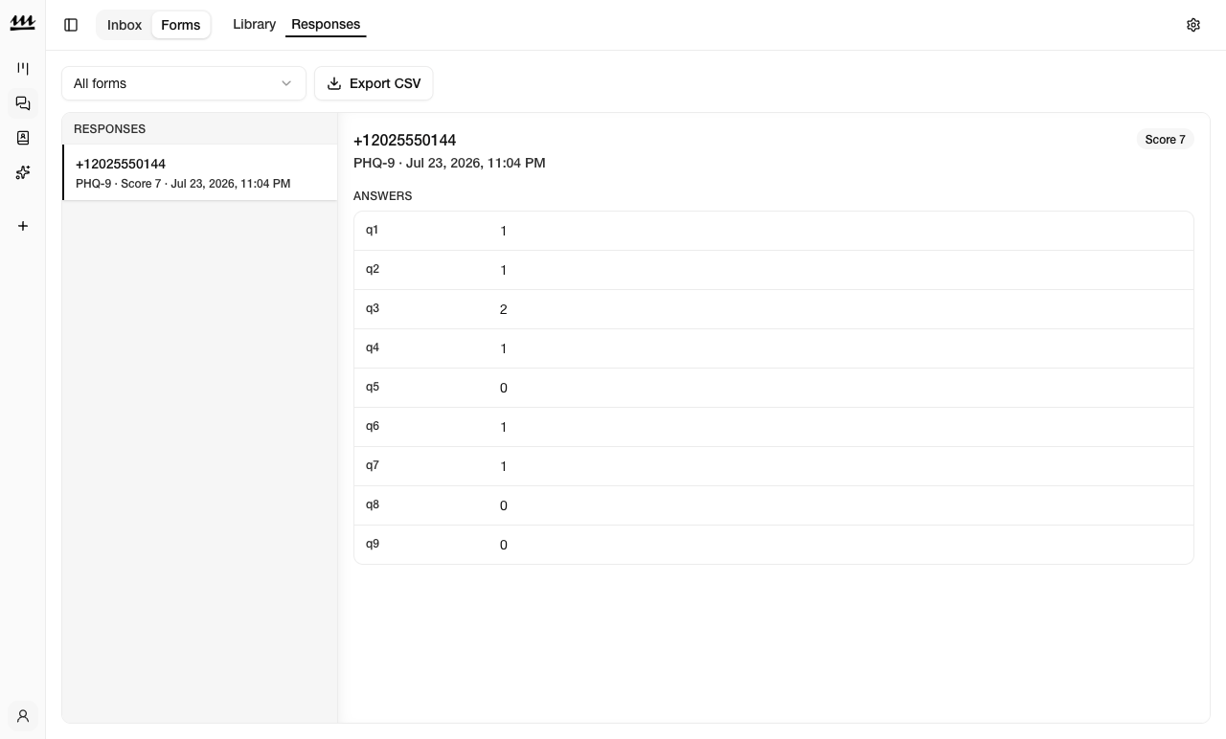
Task: Open the user profile icon
Action: click(23, 716)
